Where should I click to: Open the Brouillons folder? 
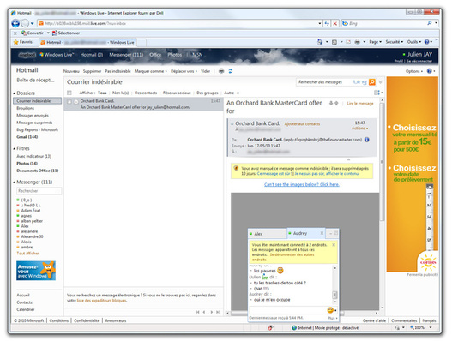pyautogui.click(x=26, y=108)
